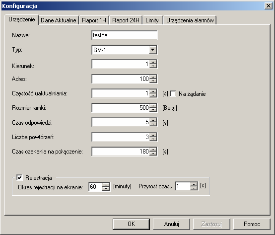This screenshot has width=275, height=235.
Task: Enable the Na żądanie checkbox
Action: coord(173,93)
